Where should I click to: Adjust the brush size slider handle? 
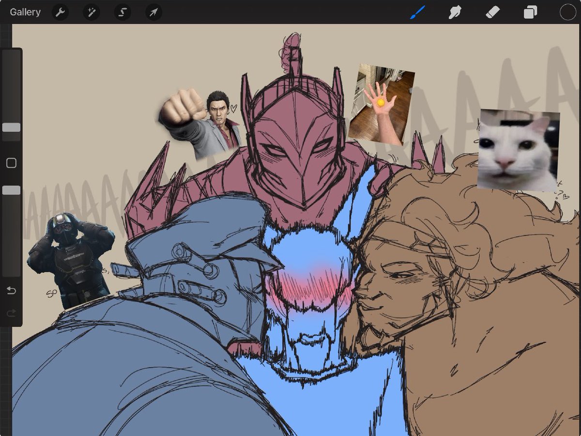(11, 127)
